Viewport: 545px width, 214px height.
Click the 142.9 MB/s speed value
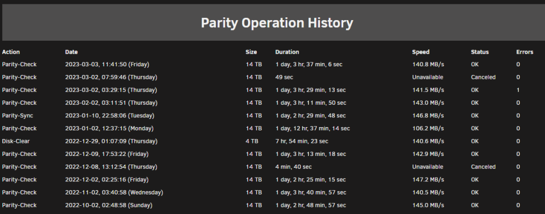[428, 154]
